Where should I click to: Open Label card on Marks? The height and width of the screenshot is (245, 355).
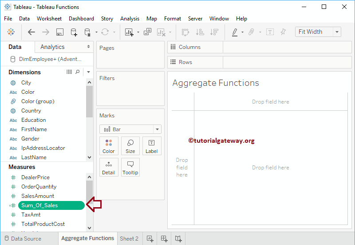tap(152, 146)
